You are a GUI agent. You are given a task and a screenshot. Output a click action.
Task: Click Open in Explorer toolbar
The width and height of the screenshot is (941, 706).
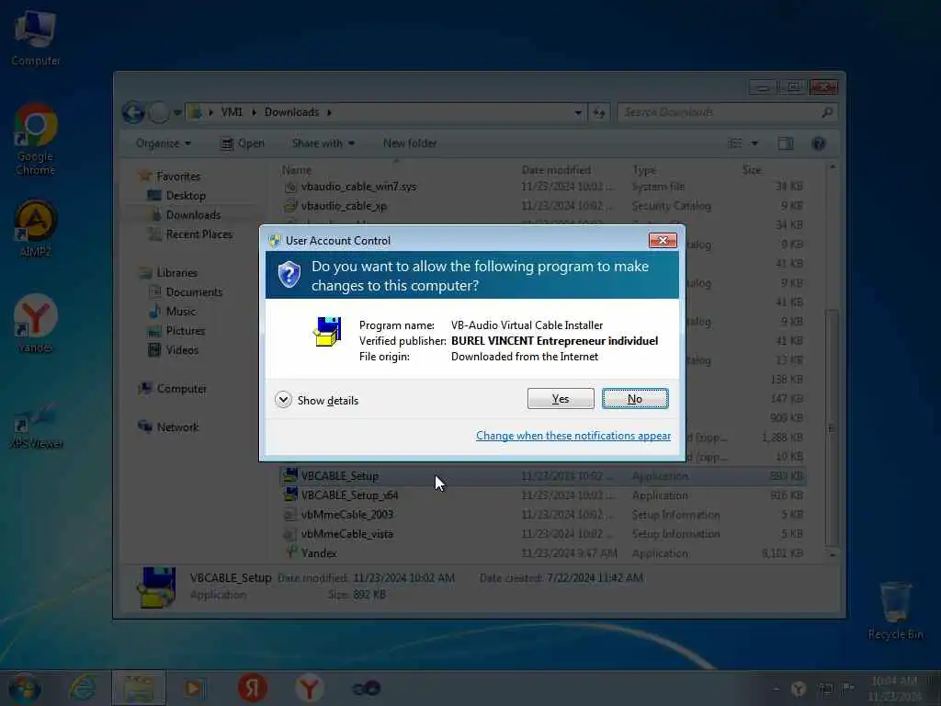click(243, 143)
